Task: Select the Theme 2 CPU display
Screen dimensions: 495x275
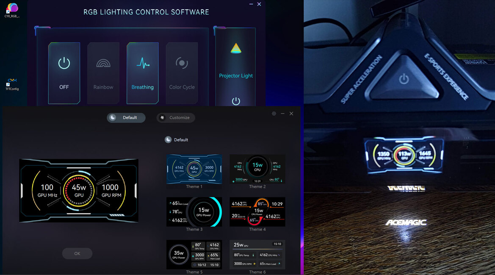Action: [257, 169]
